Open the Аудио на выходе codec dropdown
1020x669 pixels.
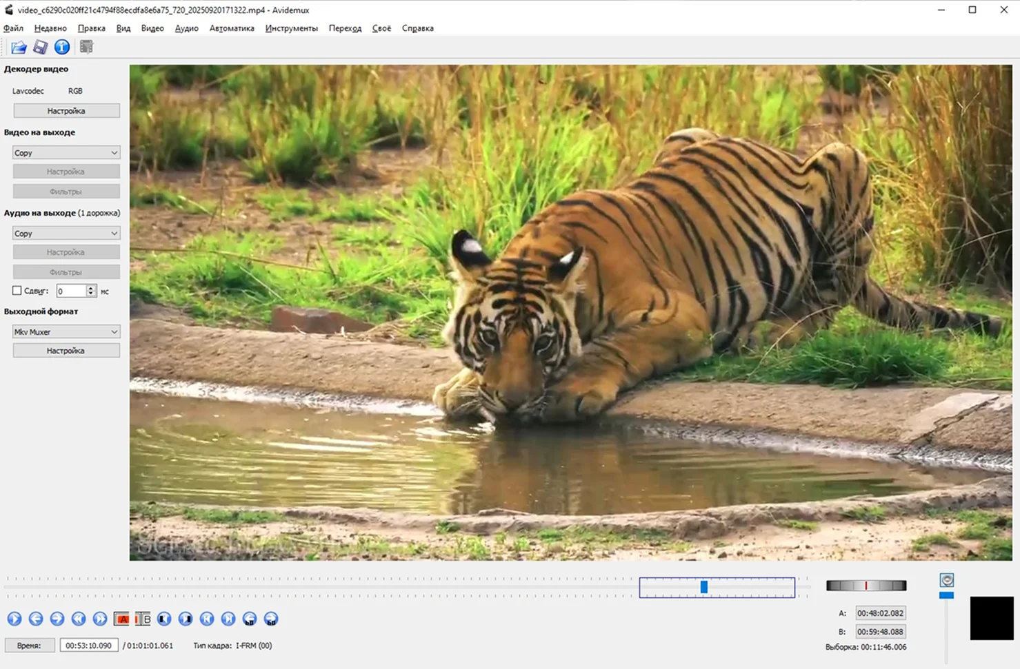(x=66, y=234)
